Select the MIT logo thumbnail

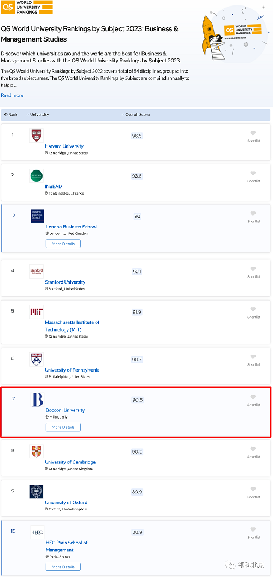coord(37,312)
